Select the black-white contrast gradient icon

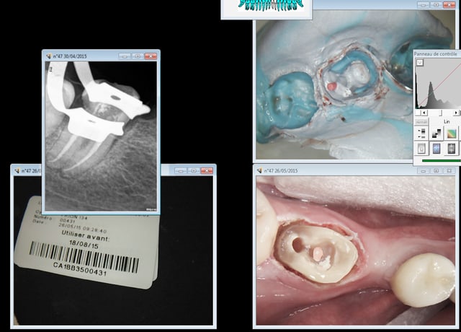tap(437, 134)
